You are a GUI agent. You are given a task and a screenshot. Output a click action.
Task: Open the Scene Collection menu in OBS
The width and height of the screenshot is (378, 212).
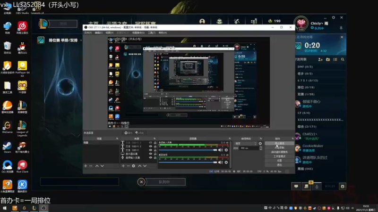138,33
